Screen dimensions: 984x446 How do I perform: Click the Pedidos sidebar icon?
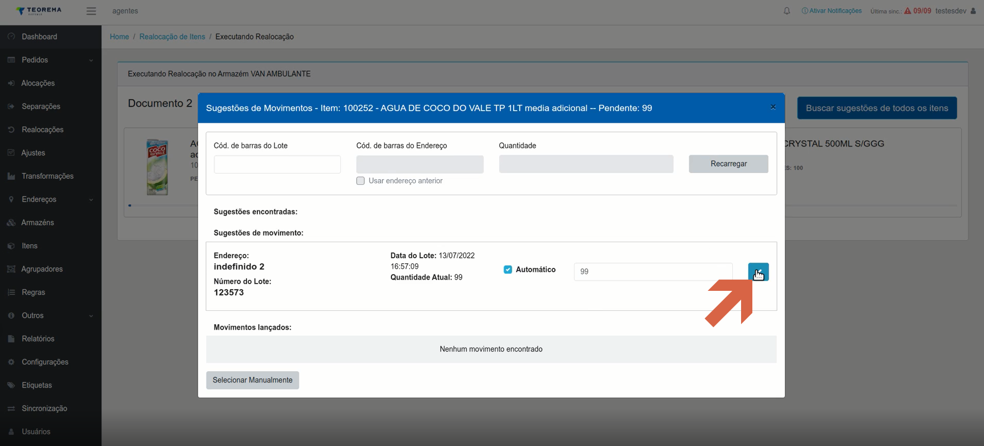(11, 60)
